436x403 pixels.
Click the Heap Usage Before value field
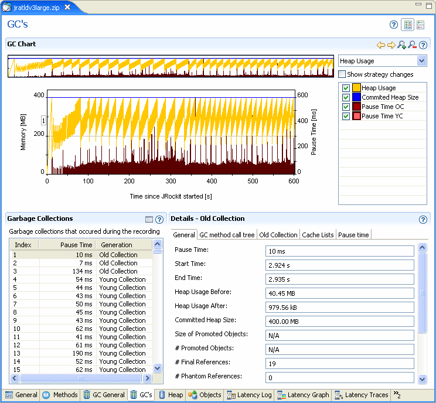[339, 293]
